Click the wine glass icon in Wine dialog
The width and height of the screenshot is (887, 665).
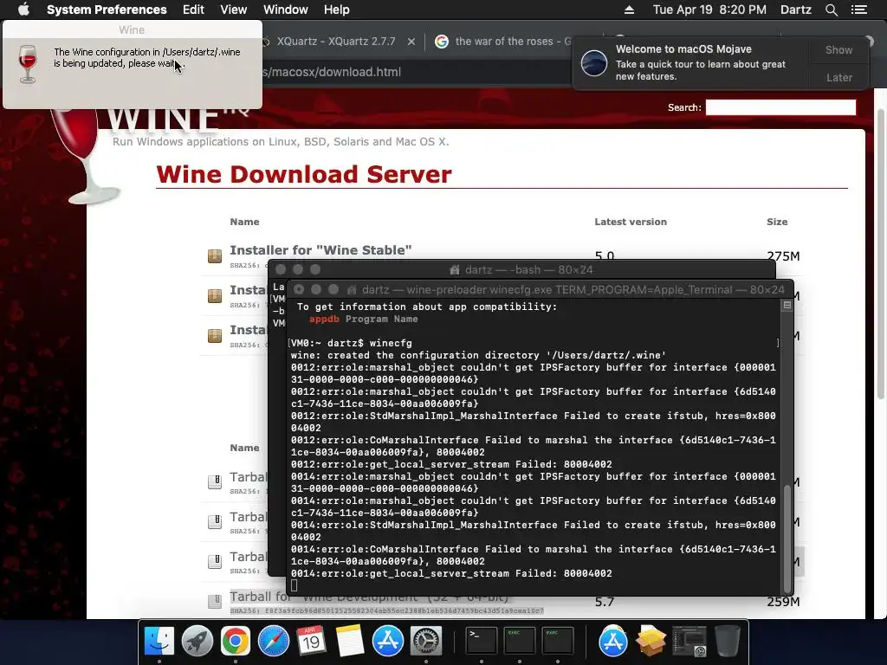[x=27, y=64]
